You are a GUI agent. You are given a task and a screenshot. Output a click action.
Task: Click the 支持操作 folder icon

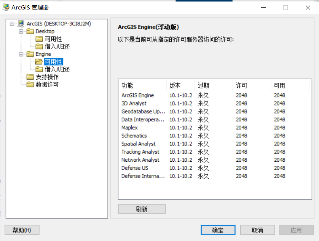click(30, 77)
